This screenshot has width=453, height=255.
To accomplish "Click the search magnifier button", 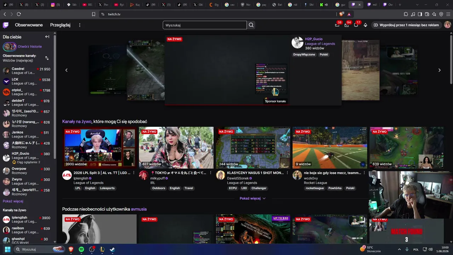I will (251, 25).
